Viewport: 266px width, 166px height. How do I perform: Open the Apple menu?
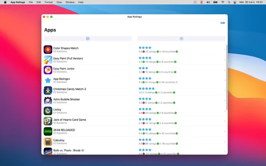click(5, 2)
